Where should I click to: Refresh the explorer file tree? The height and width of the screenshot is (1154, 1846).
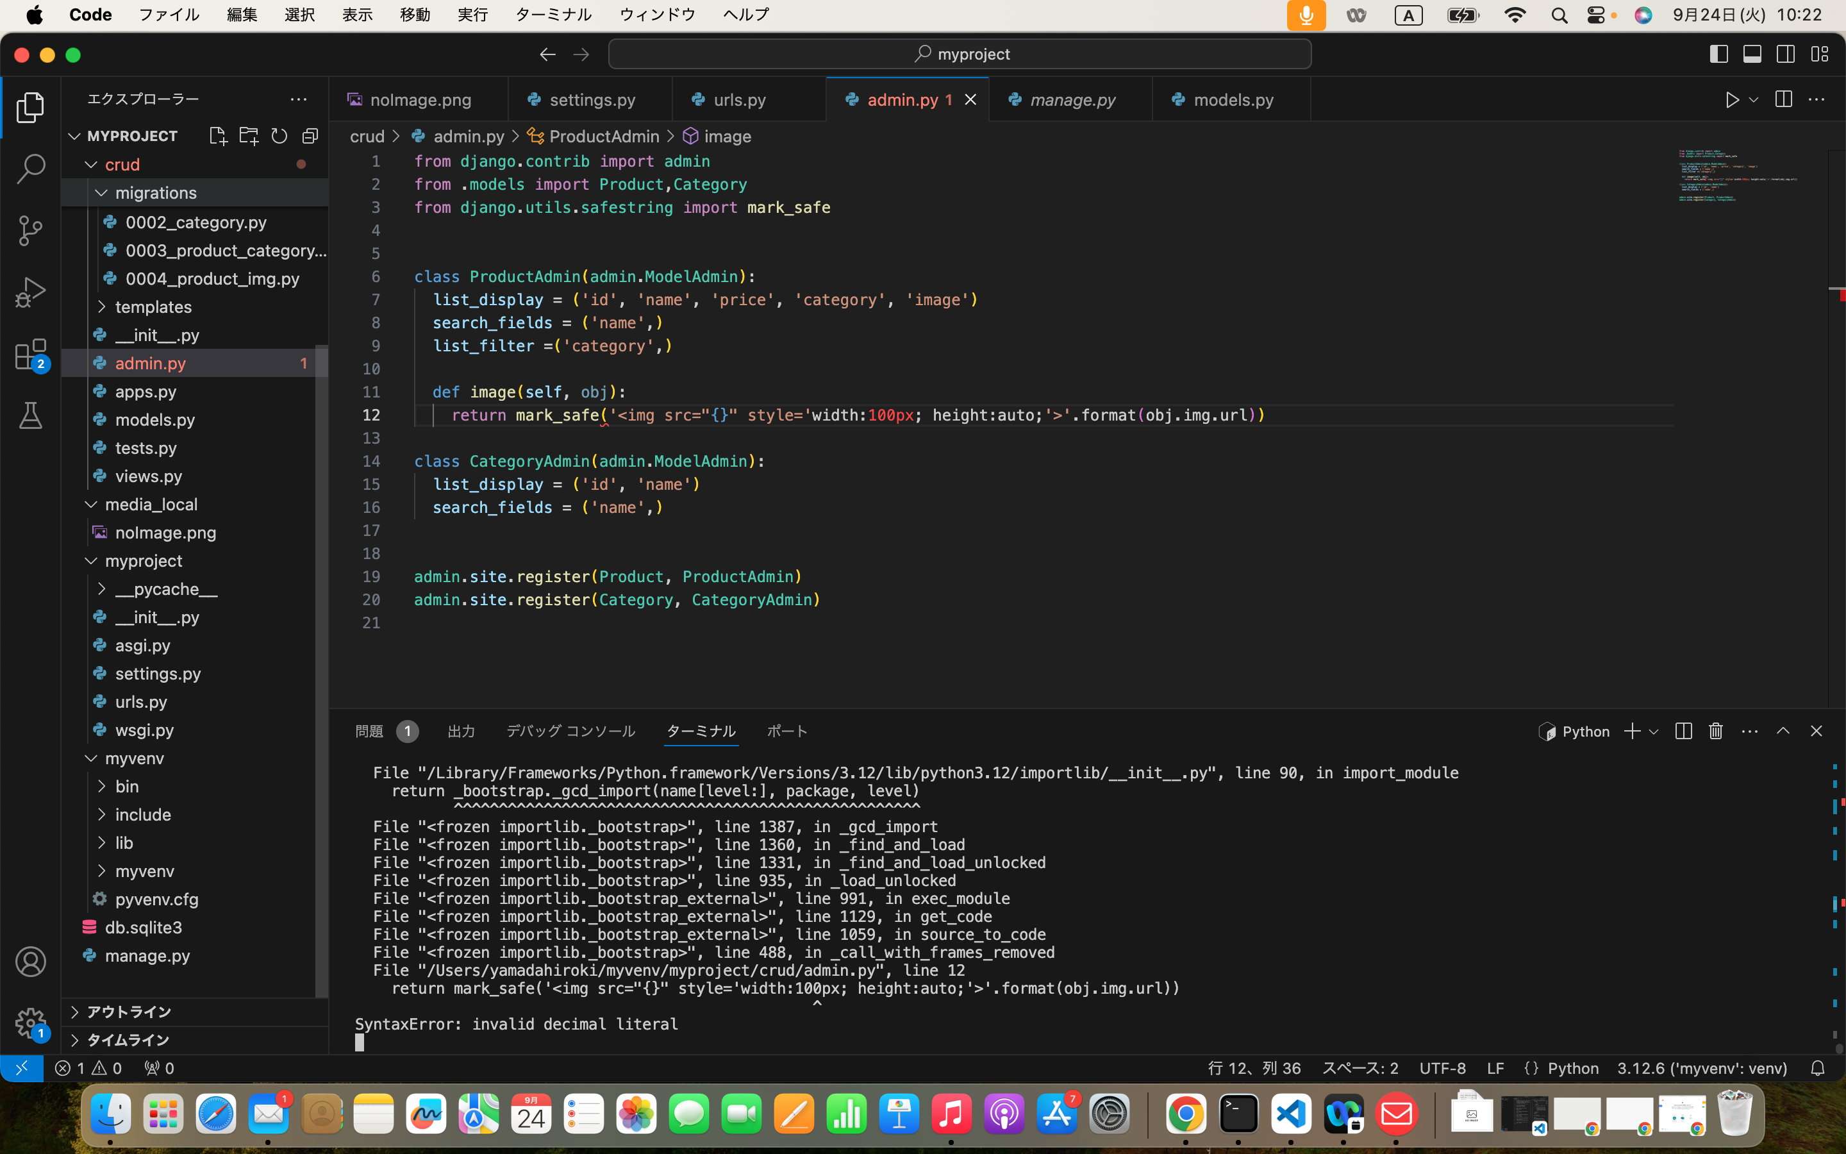pos(279,136)
